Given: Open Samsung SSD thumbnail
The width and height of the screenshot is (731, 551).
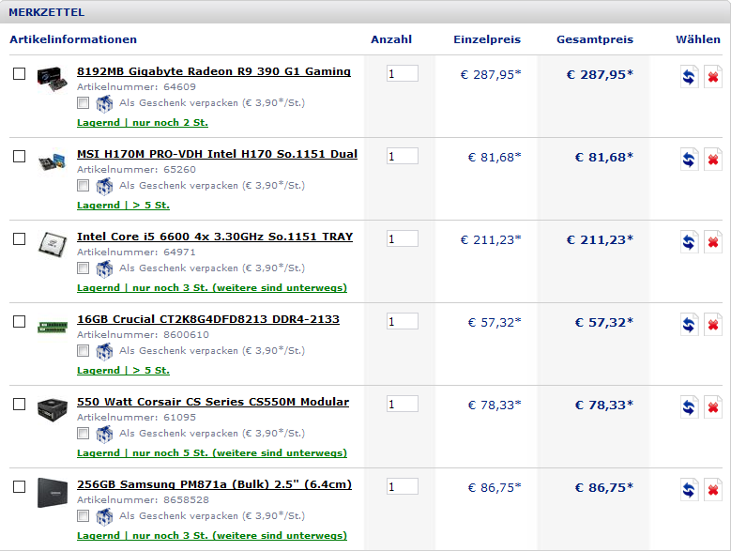Looking at the screenshot, I should click(53, 492).
